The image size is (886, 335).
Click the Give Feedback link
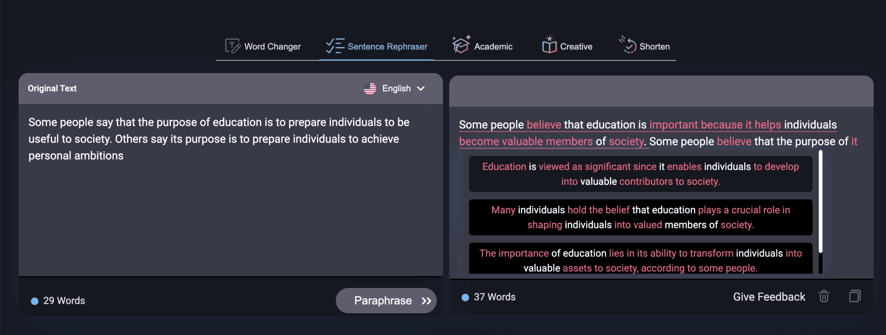[x=769, y=297]
